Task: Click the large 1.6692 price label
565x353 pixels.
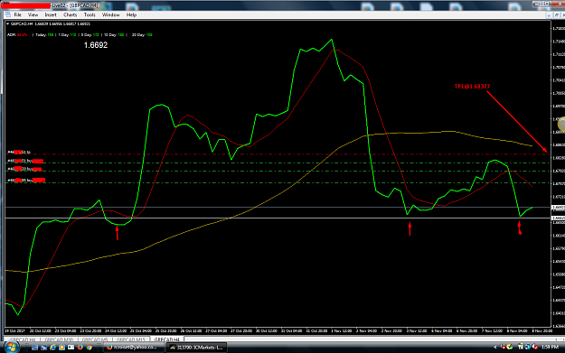Action: click(96, 45)
